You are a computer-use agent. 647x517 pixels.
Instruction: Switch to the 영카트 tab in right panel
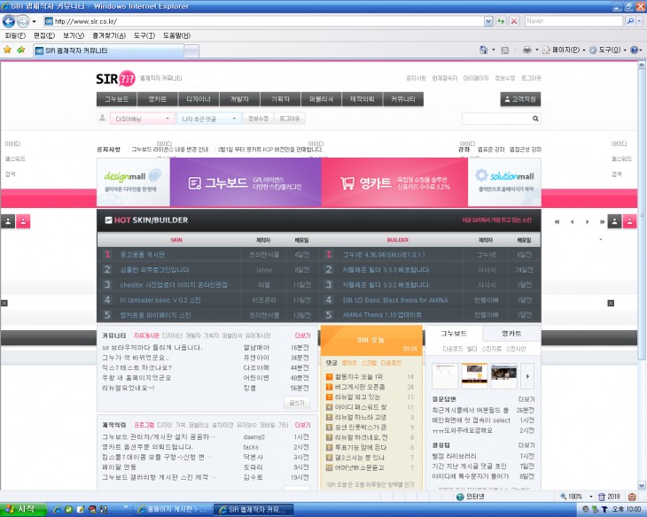point(511,334)
